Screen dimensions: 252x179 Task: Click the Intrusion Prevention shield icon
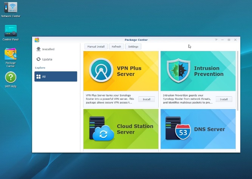point(179,71)
